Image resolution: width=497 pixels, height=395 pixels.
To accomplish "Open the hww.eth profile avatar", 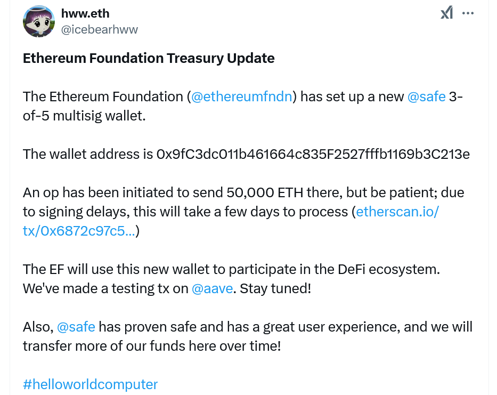I will click(x=38, y=21).
